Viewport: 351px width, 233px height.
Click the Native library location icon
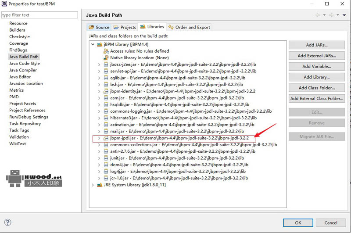coord(106,58)
